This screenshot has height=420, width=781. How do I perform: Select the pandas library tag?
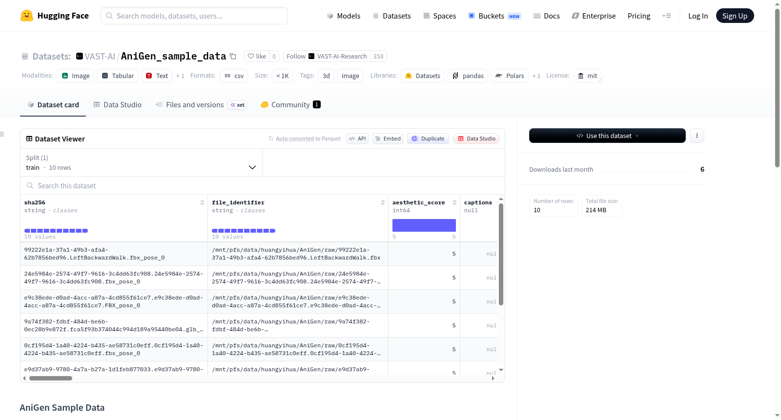coord(468,76)
